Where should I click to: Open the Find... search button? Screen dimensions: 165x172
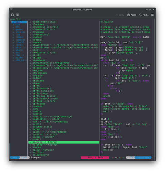144,15
